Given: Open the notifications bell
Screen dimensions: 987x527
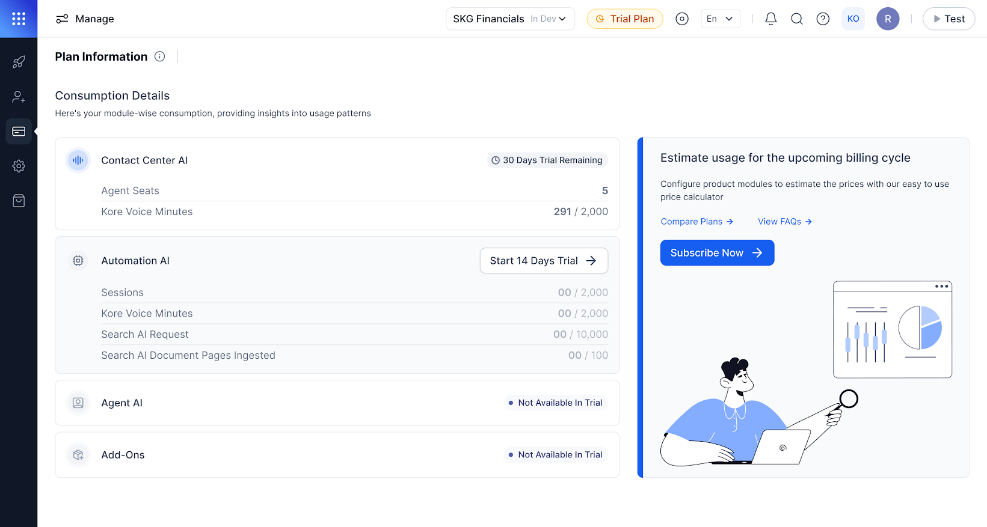Looking at the screenshot, I should 770,19.
